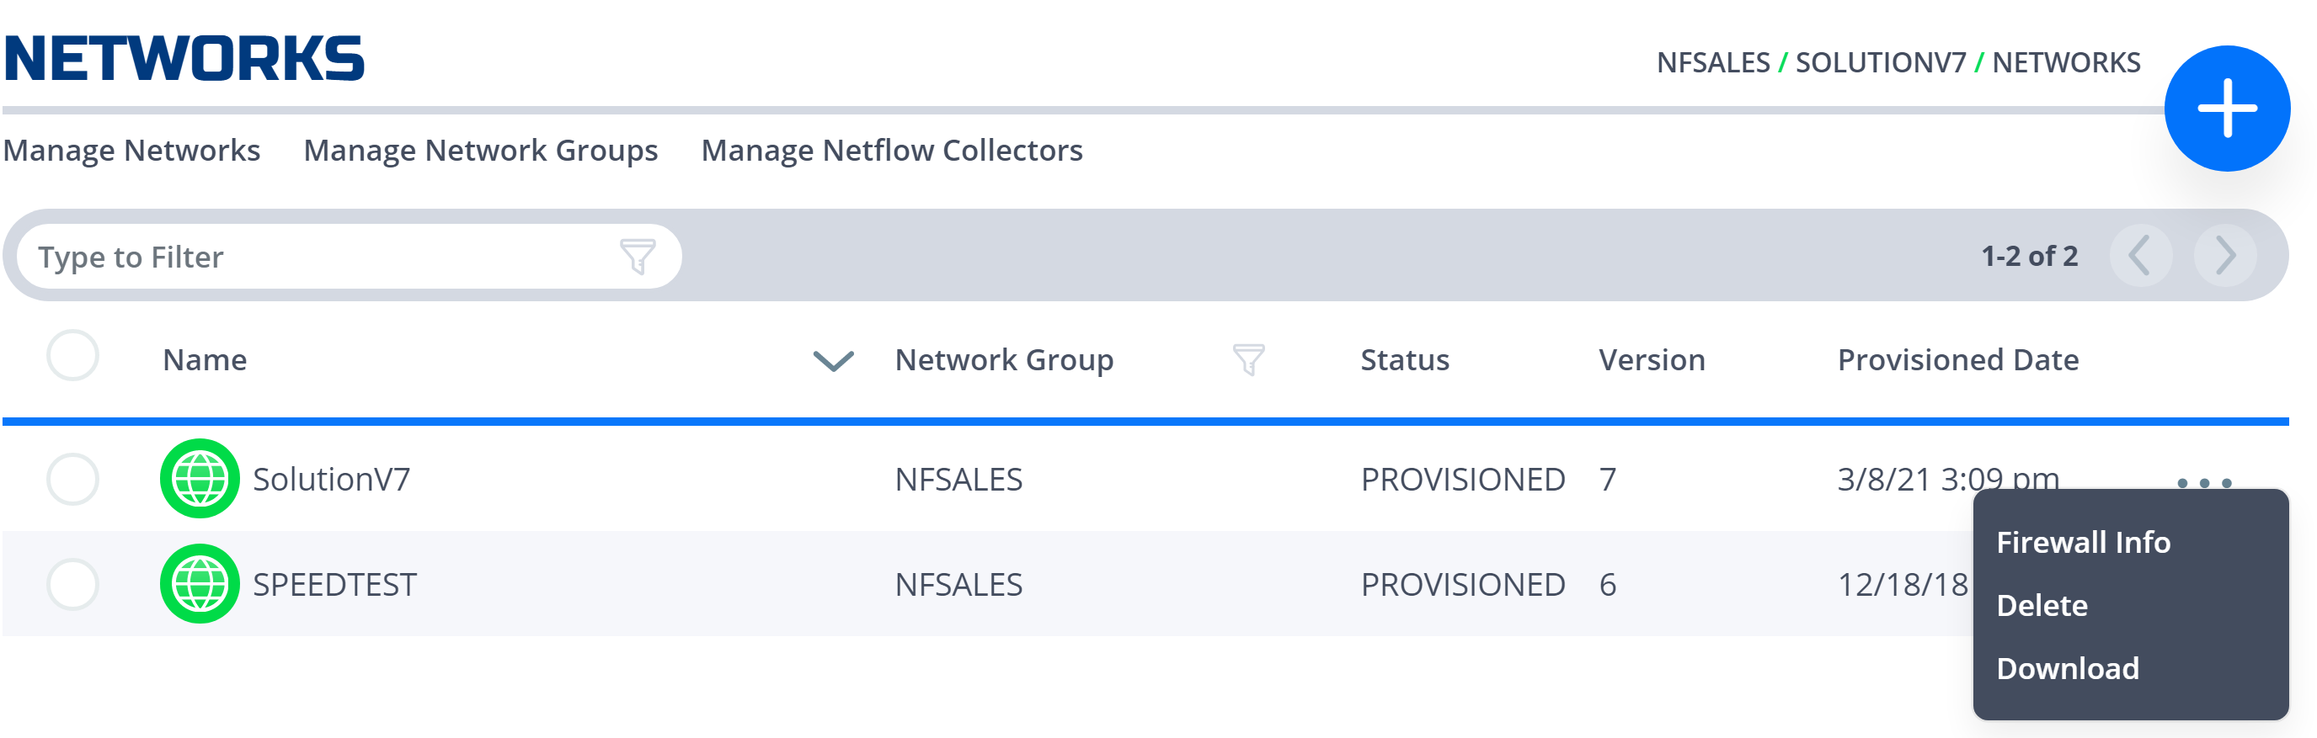This screenshot has width=2317, height=738.
Task: Choose Download from the context menu
Action: tap(2068, 668)
